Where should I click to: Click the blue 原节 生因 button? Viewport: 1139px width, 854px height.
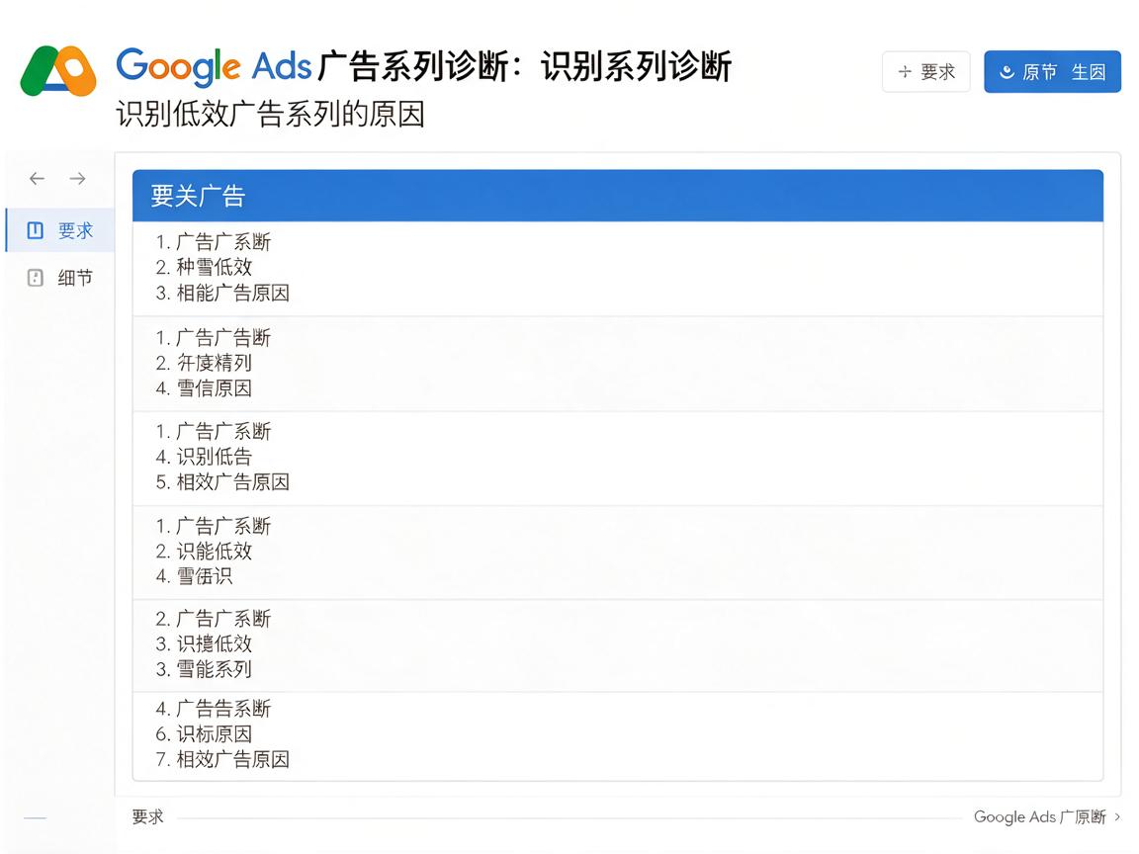[1052, 72]
